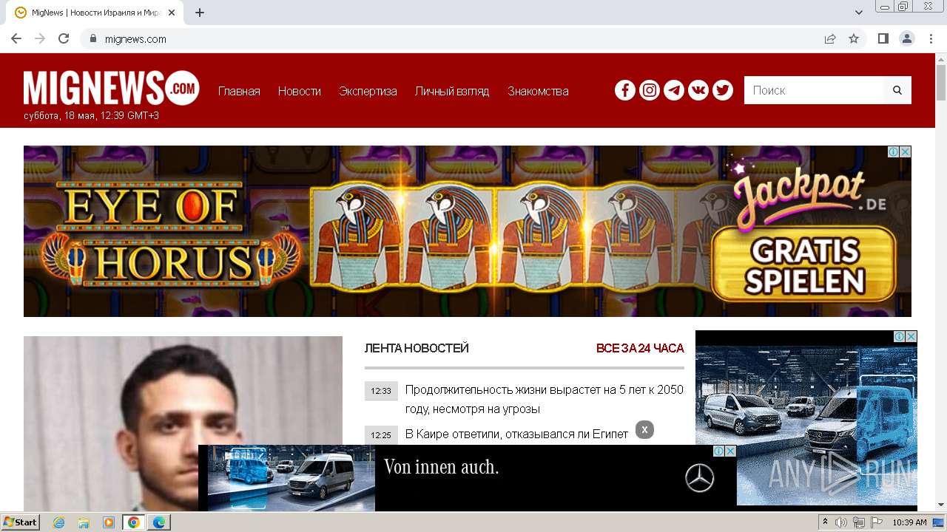Open the Chrome three-dot menu
Screen dimensions: 947x532
931,38
